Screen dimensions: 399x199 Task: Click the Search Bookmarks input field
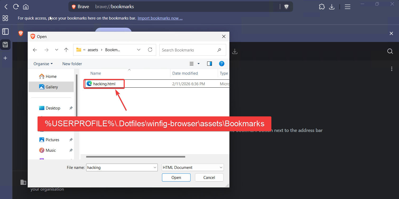tap(188, 50)
